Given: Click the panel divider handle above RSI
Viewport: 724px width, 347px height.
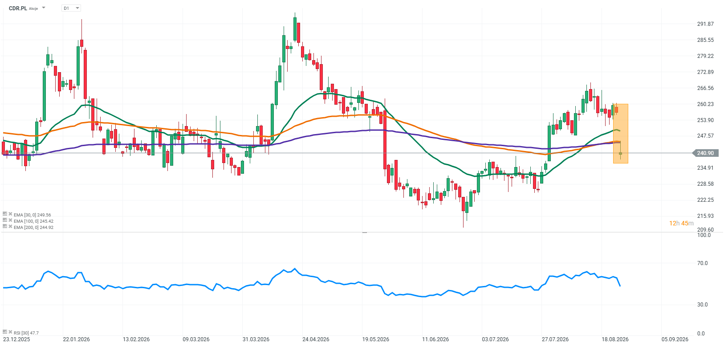Looking at the screenshot, I should (364, 233).
